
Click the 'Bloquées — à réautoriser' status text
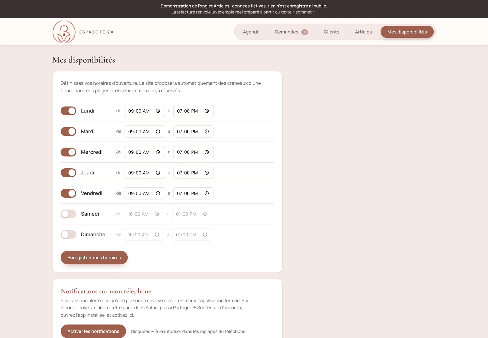[x=189, y=331]
